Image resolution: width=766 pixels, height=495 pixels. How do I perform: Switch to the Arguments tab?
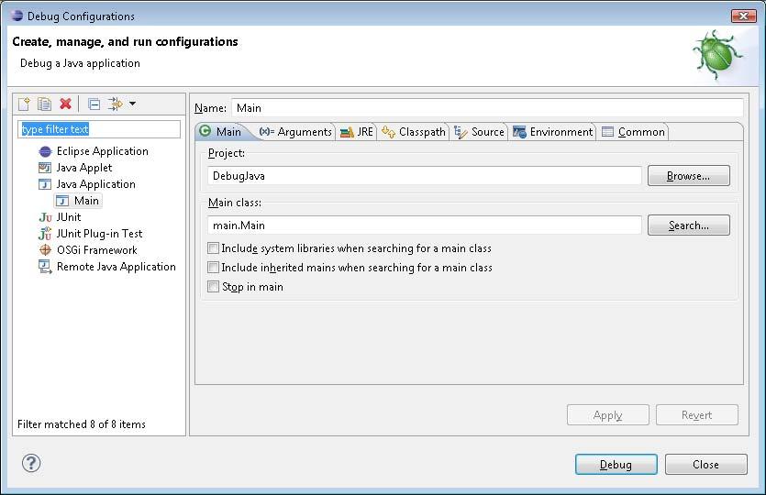(295, 132)
